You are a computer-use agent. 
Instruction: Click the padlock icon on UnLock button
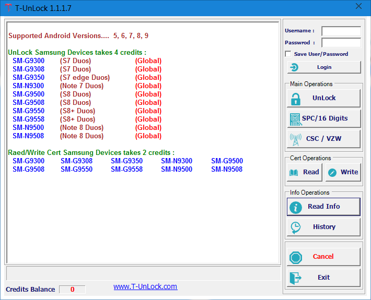pyautogui.click(x=296, y=99)
